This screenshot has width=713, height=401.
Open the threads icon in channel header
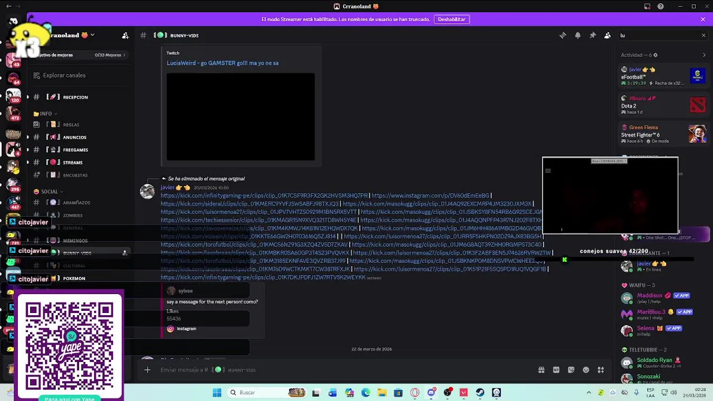[x=563, y=35]
